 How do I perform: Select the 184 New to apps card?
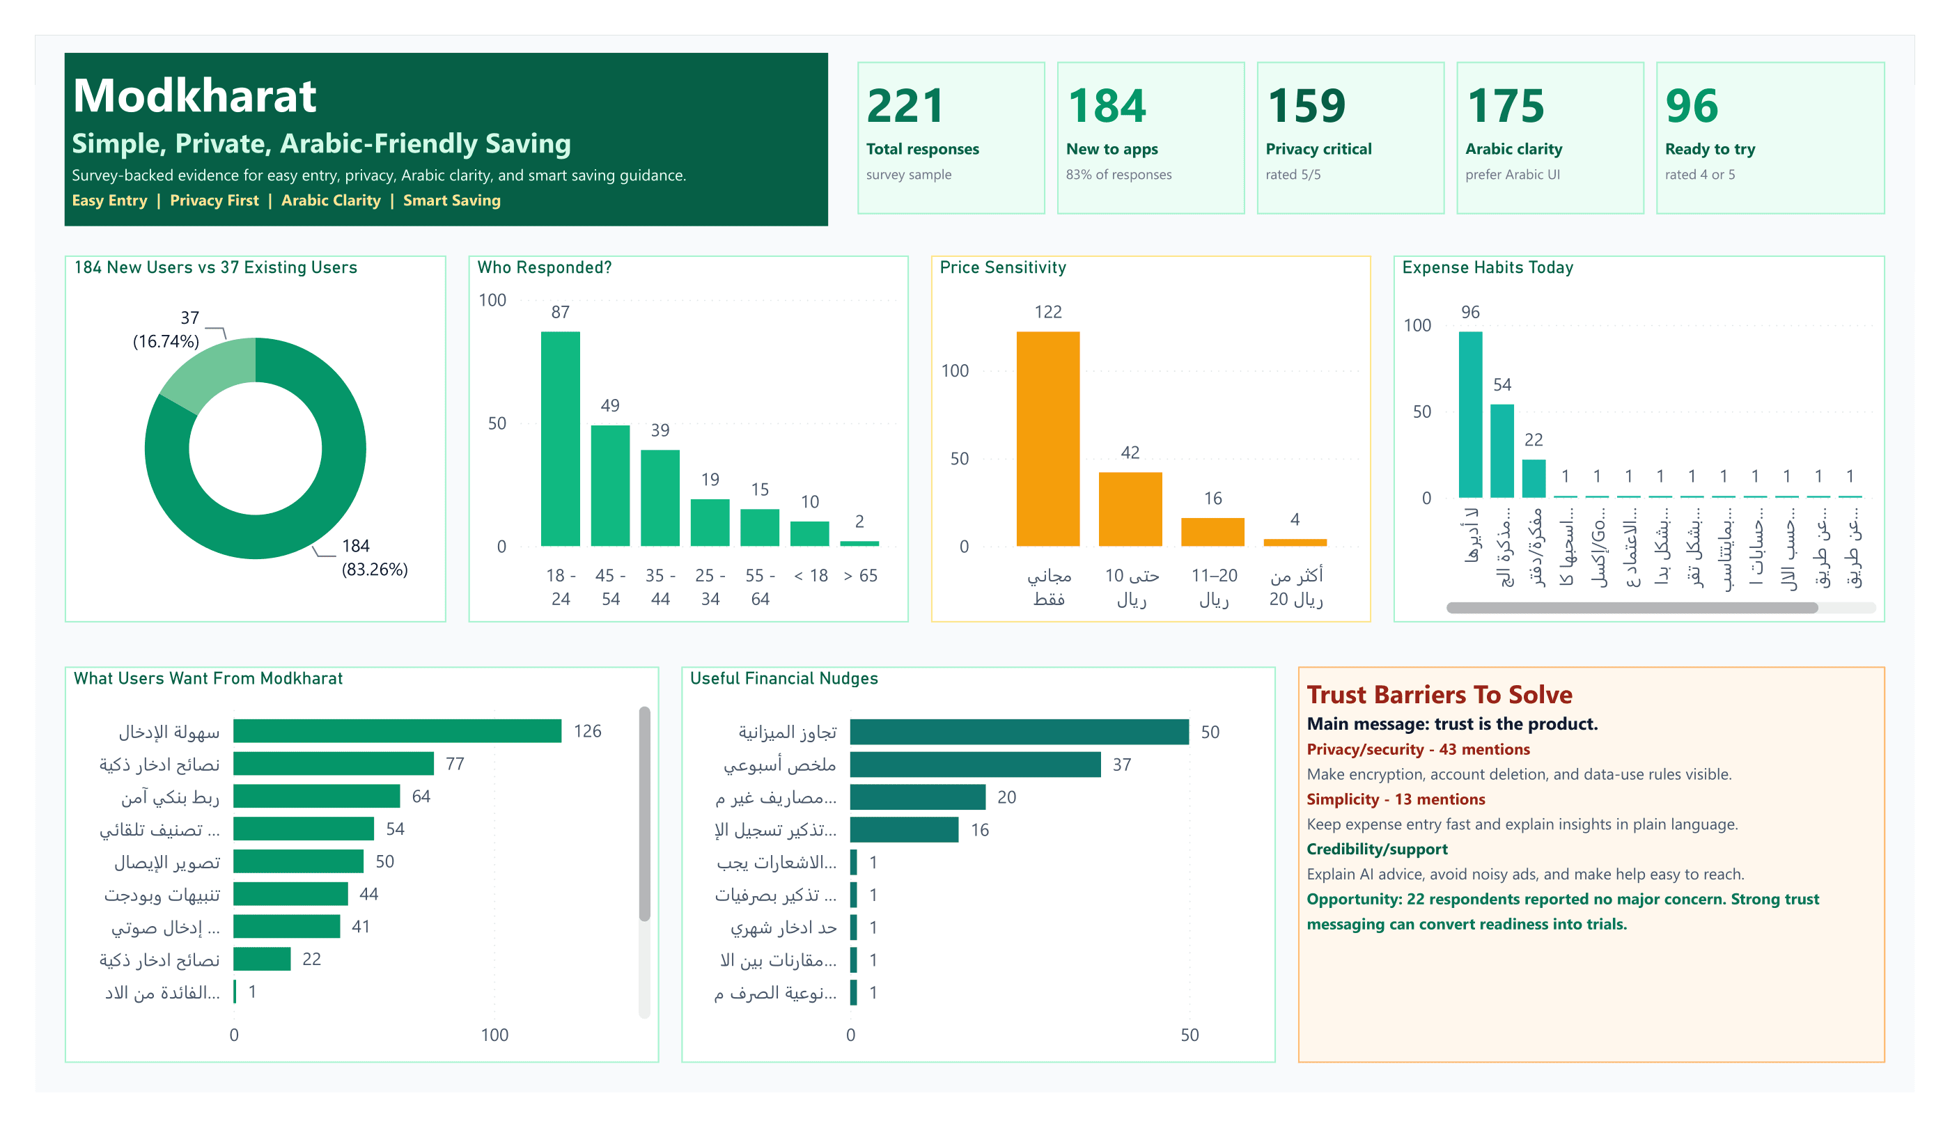[1150, 138]
